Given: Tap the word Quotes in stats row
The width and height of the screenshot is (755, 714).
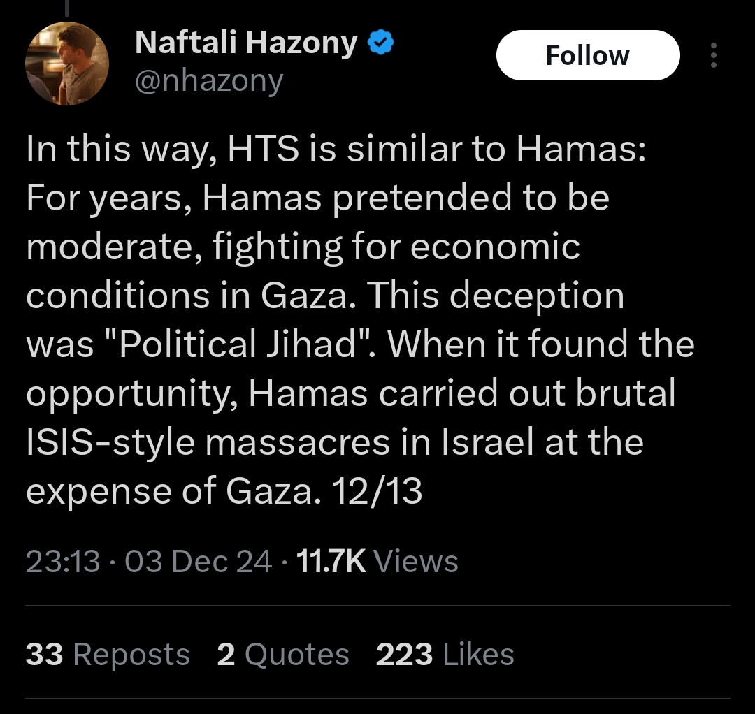Looking at the screenshot, I should click(x=298, y=655).
